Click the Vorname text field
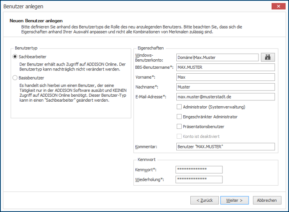Screen dimensions: 289x212 coord(225,77)
